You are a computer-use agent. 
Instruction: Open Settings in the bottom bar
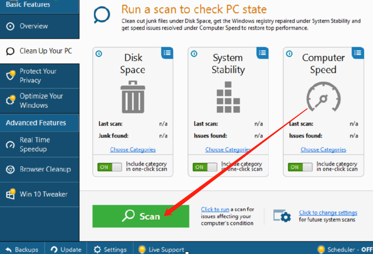pyautogui.click(x=110, y=249)
